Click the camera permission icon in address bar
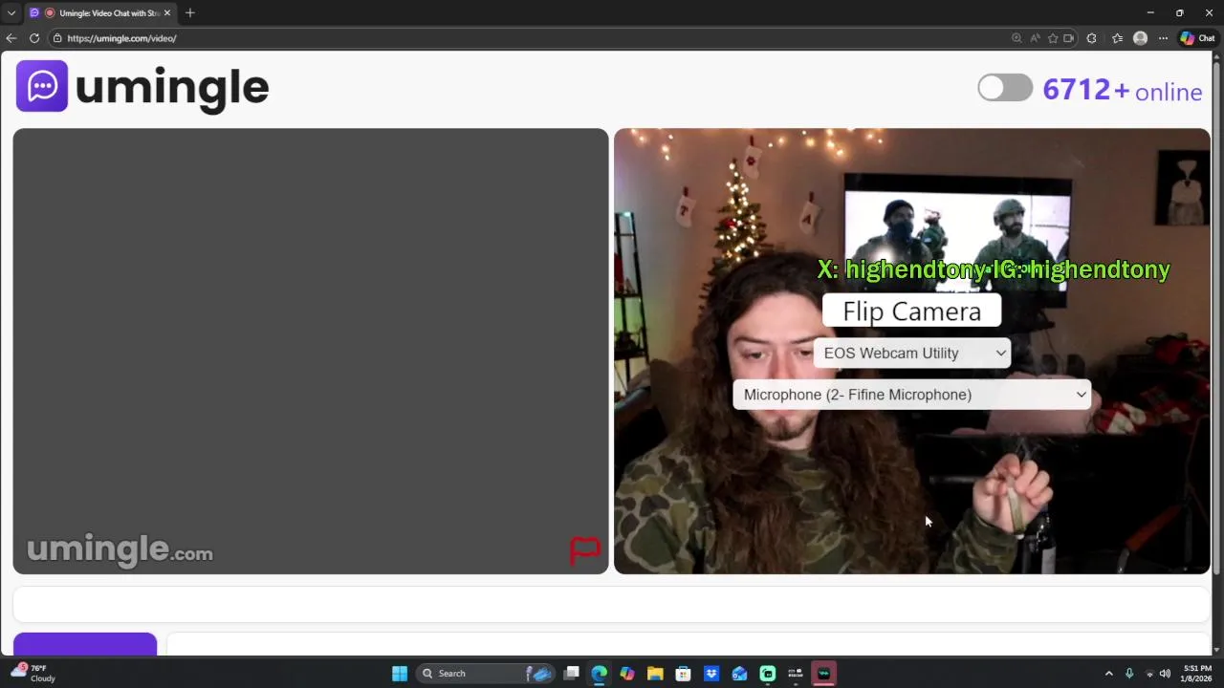Image resolution: width=1224 pixels, height=688 pixels. tap(1069, 38)
